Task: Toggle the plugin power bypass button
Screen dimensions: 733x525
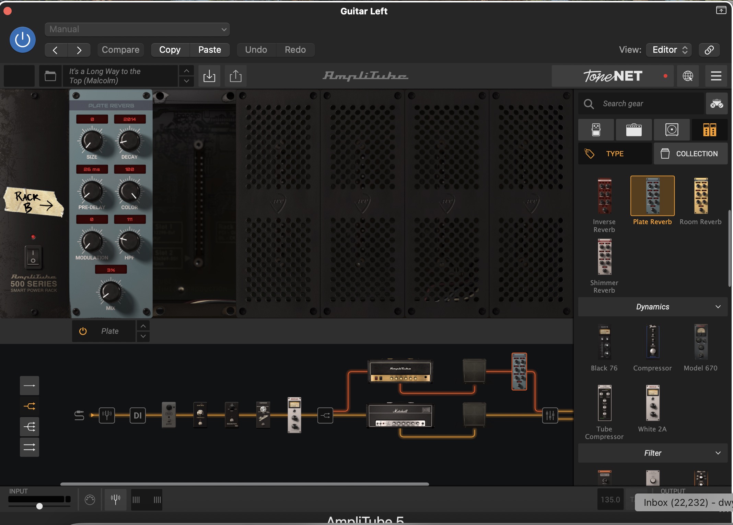Action: coord(23,40)
